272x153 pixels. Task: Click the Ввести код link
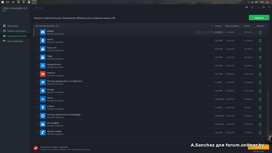coord(258,151)
